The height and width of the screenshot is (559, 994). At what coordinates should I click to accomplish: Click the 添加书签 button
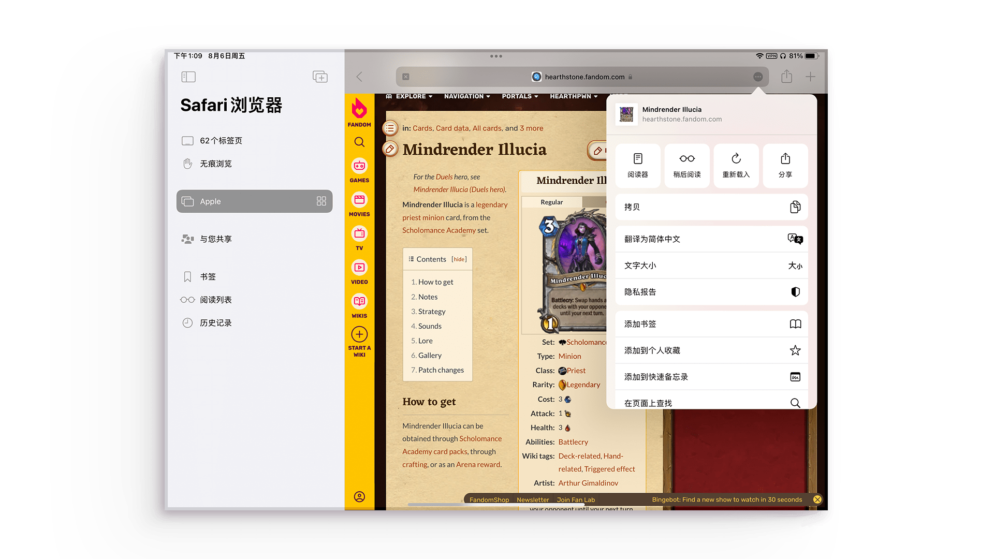pyautogui.click(x=710, y=323)
